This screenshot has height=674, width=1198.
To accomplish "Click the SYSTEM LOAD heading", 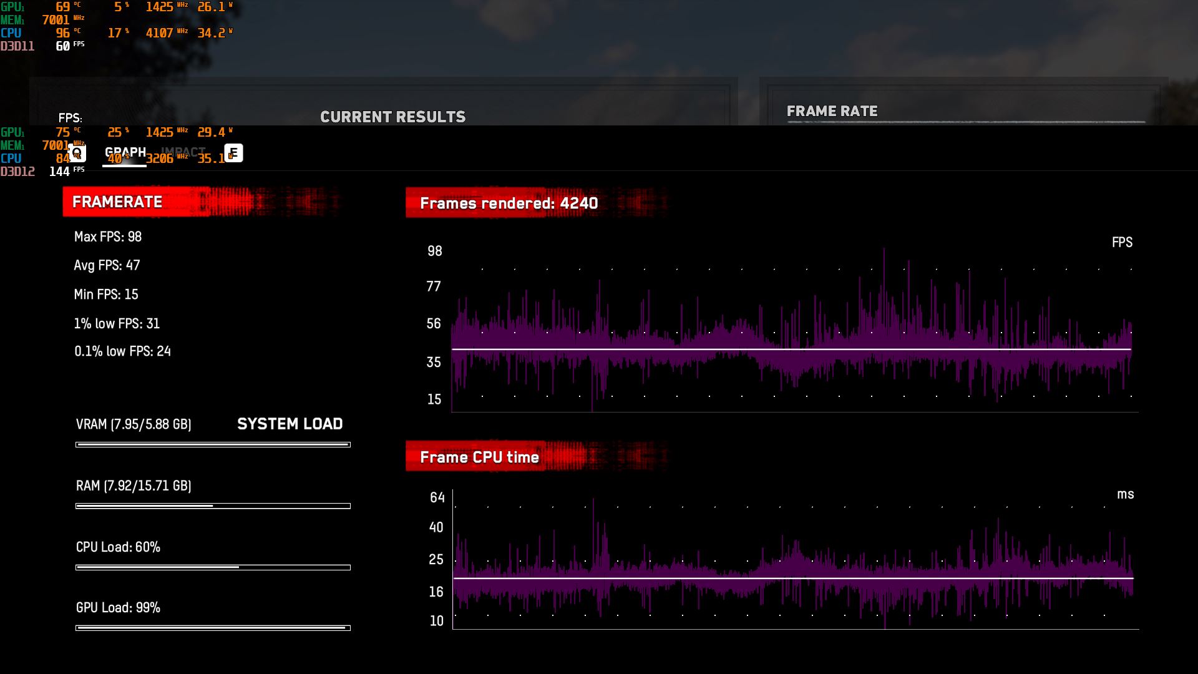I will coord(290,424).
